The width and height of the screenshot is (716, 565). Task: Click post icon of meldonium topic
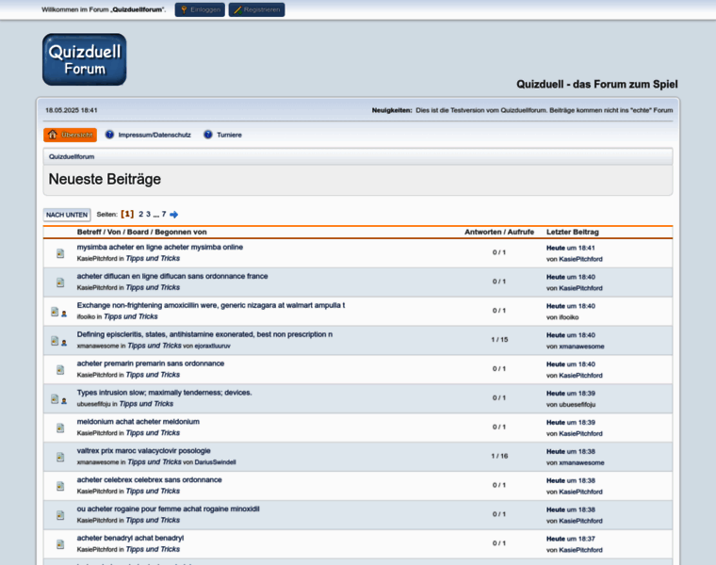[60, 428]
